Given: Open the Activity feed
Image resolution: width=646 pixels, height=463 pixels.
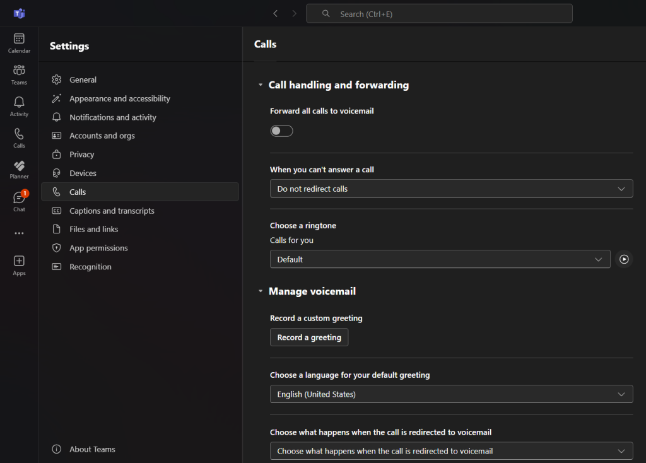Looking at the screenshot, I should [x=18, y=105].
